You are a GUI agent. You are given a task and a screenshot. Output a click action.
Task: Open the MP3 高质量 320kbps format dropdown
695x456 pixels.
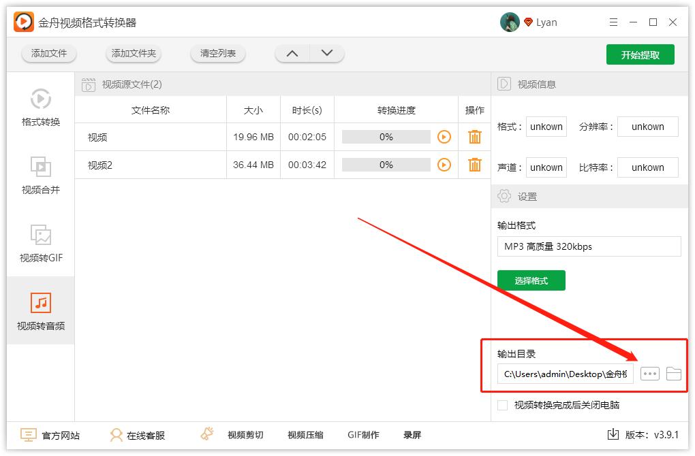[x=589, y=246]
